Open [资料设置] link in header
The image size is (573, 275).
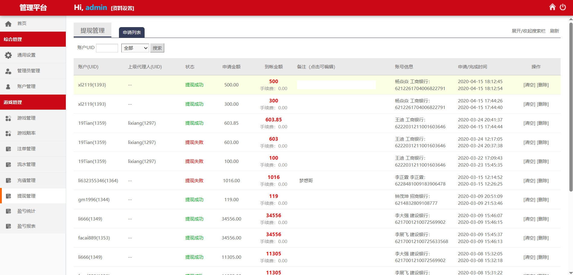[123, 8]
